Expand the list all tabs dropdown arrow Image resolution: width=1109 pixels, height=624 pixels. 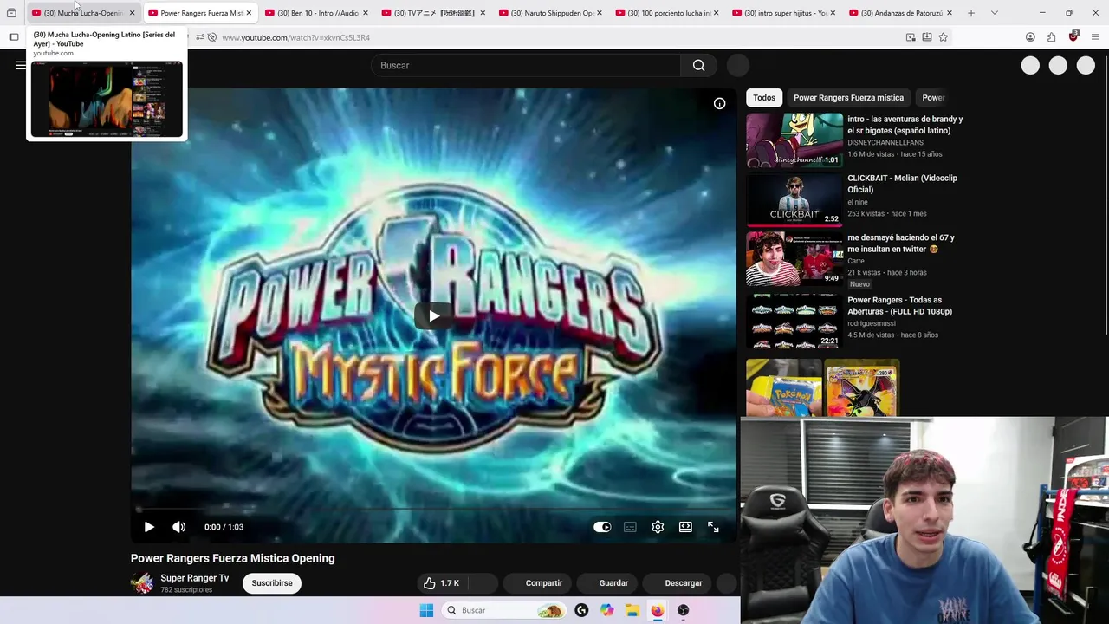click(x=994, y=13)
